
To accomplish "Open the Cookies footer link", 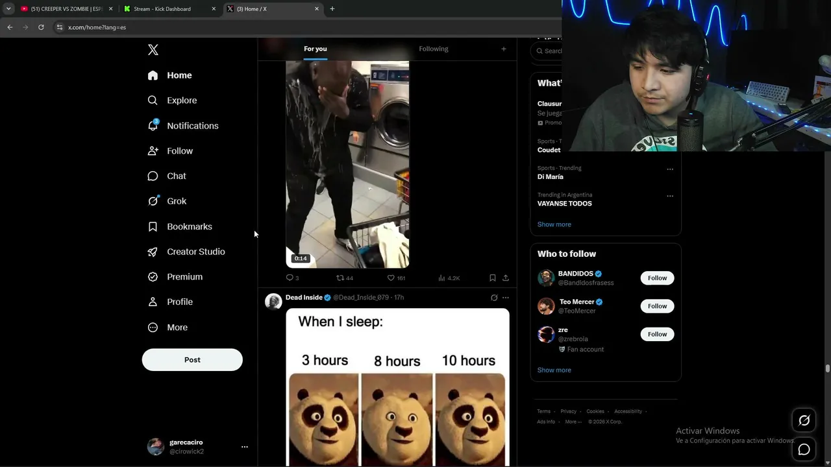I will [595, 411].
